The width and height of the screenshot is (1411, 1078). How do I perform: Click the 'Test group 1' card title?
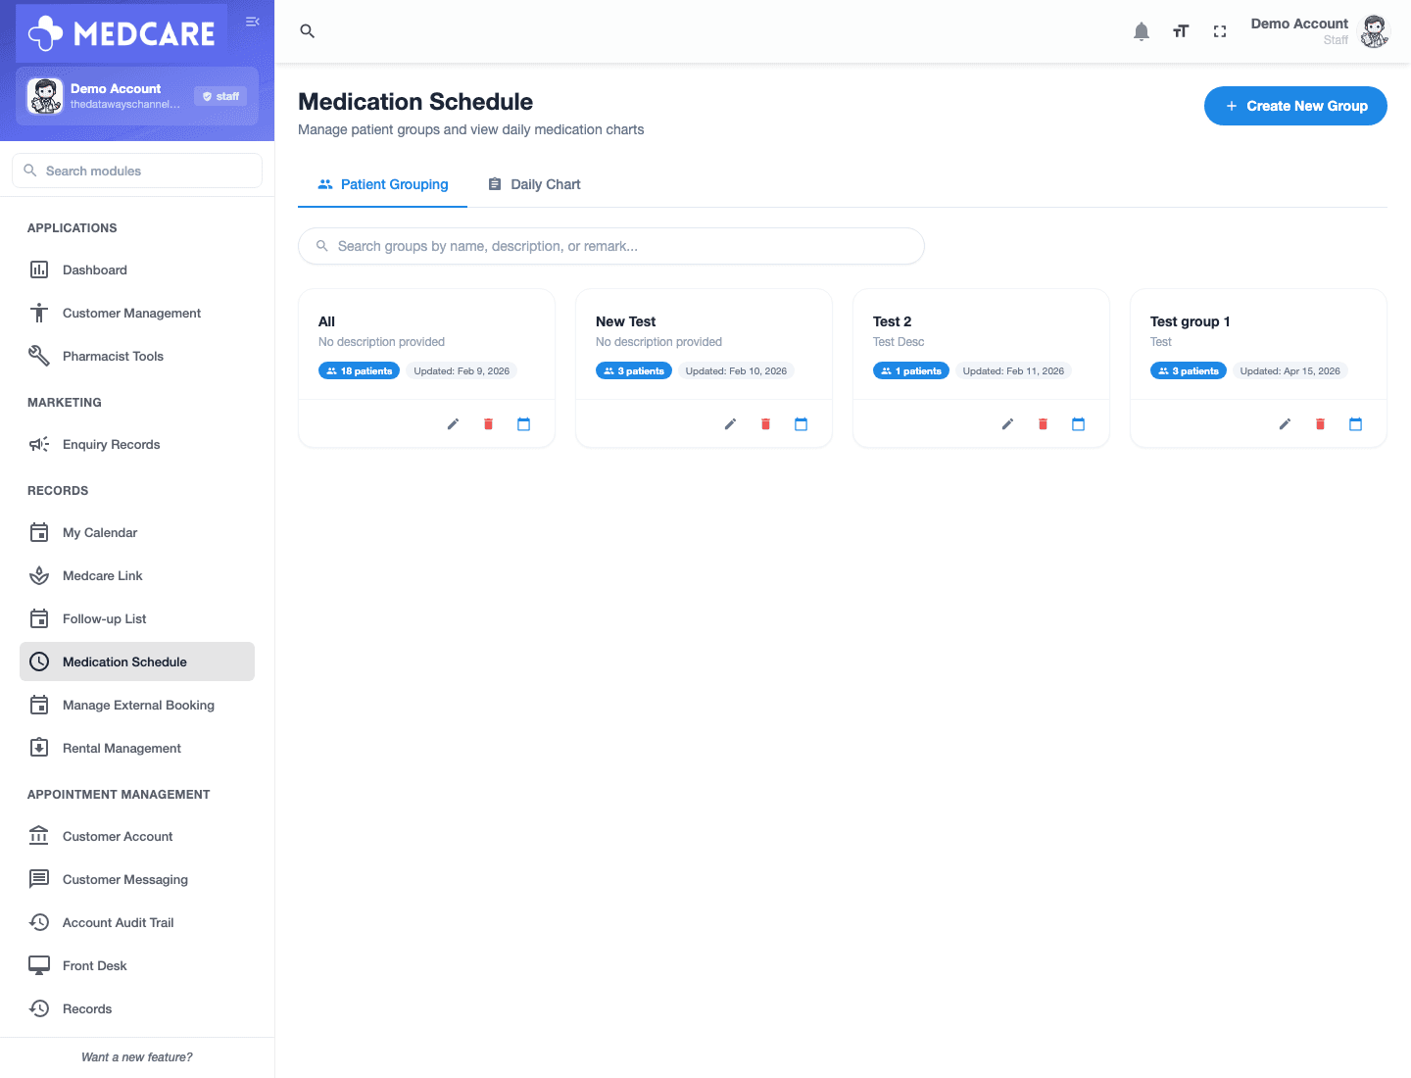(x=1190, y=321)
